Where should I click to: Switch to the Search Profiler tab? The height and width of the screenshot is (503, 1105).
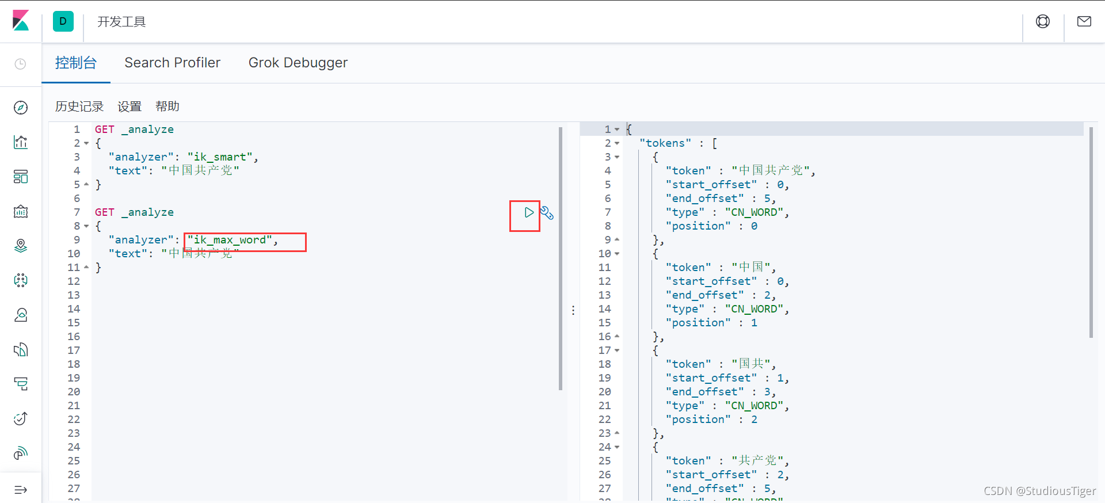point(173,63)
